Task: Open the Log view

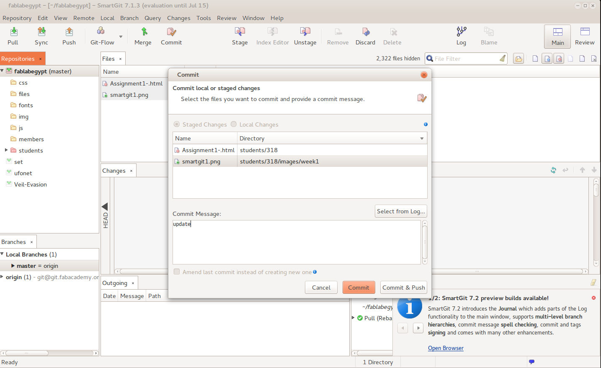Action: point(461,36)
